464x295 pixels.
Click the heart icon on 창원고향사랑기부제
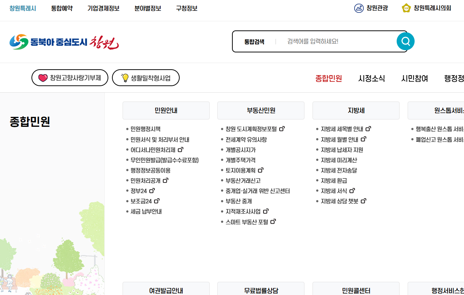pos(44,77)
